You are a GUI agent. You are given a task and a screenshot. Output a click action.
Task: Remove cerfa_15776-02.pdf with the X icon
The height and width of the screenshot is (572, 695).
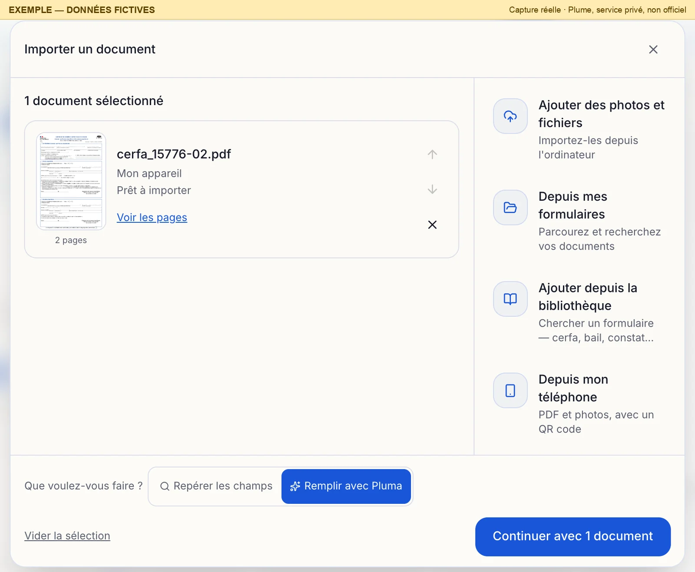[x=432, y=225]
